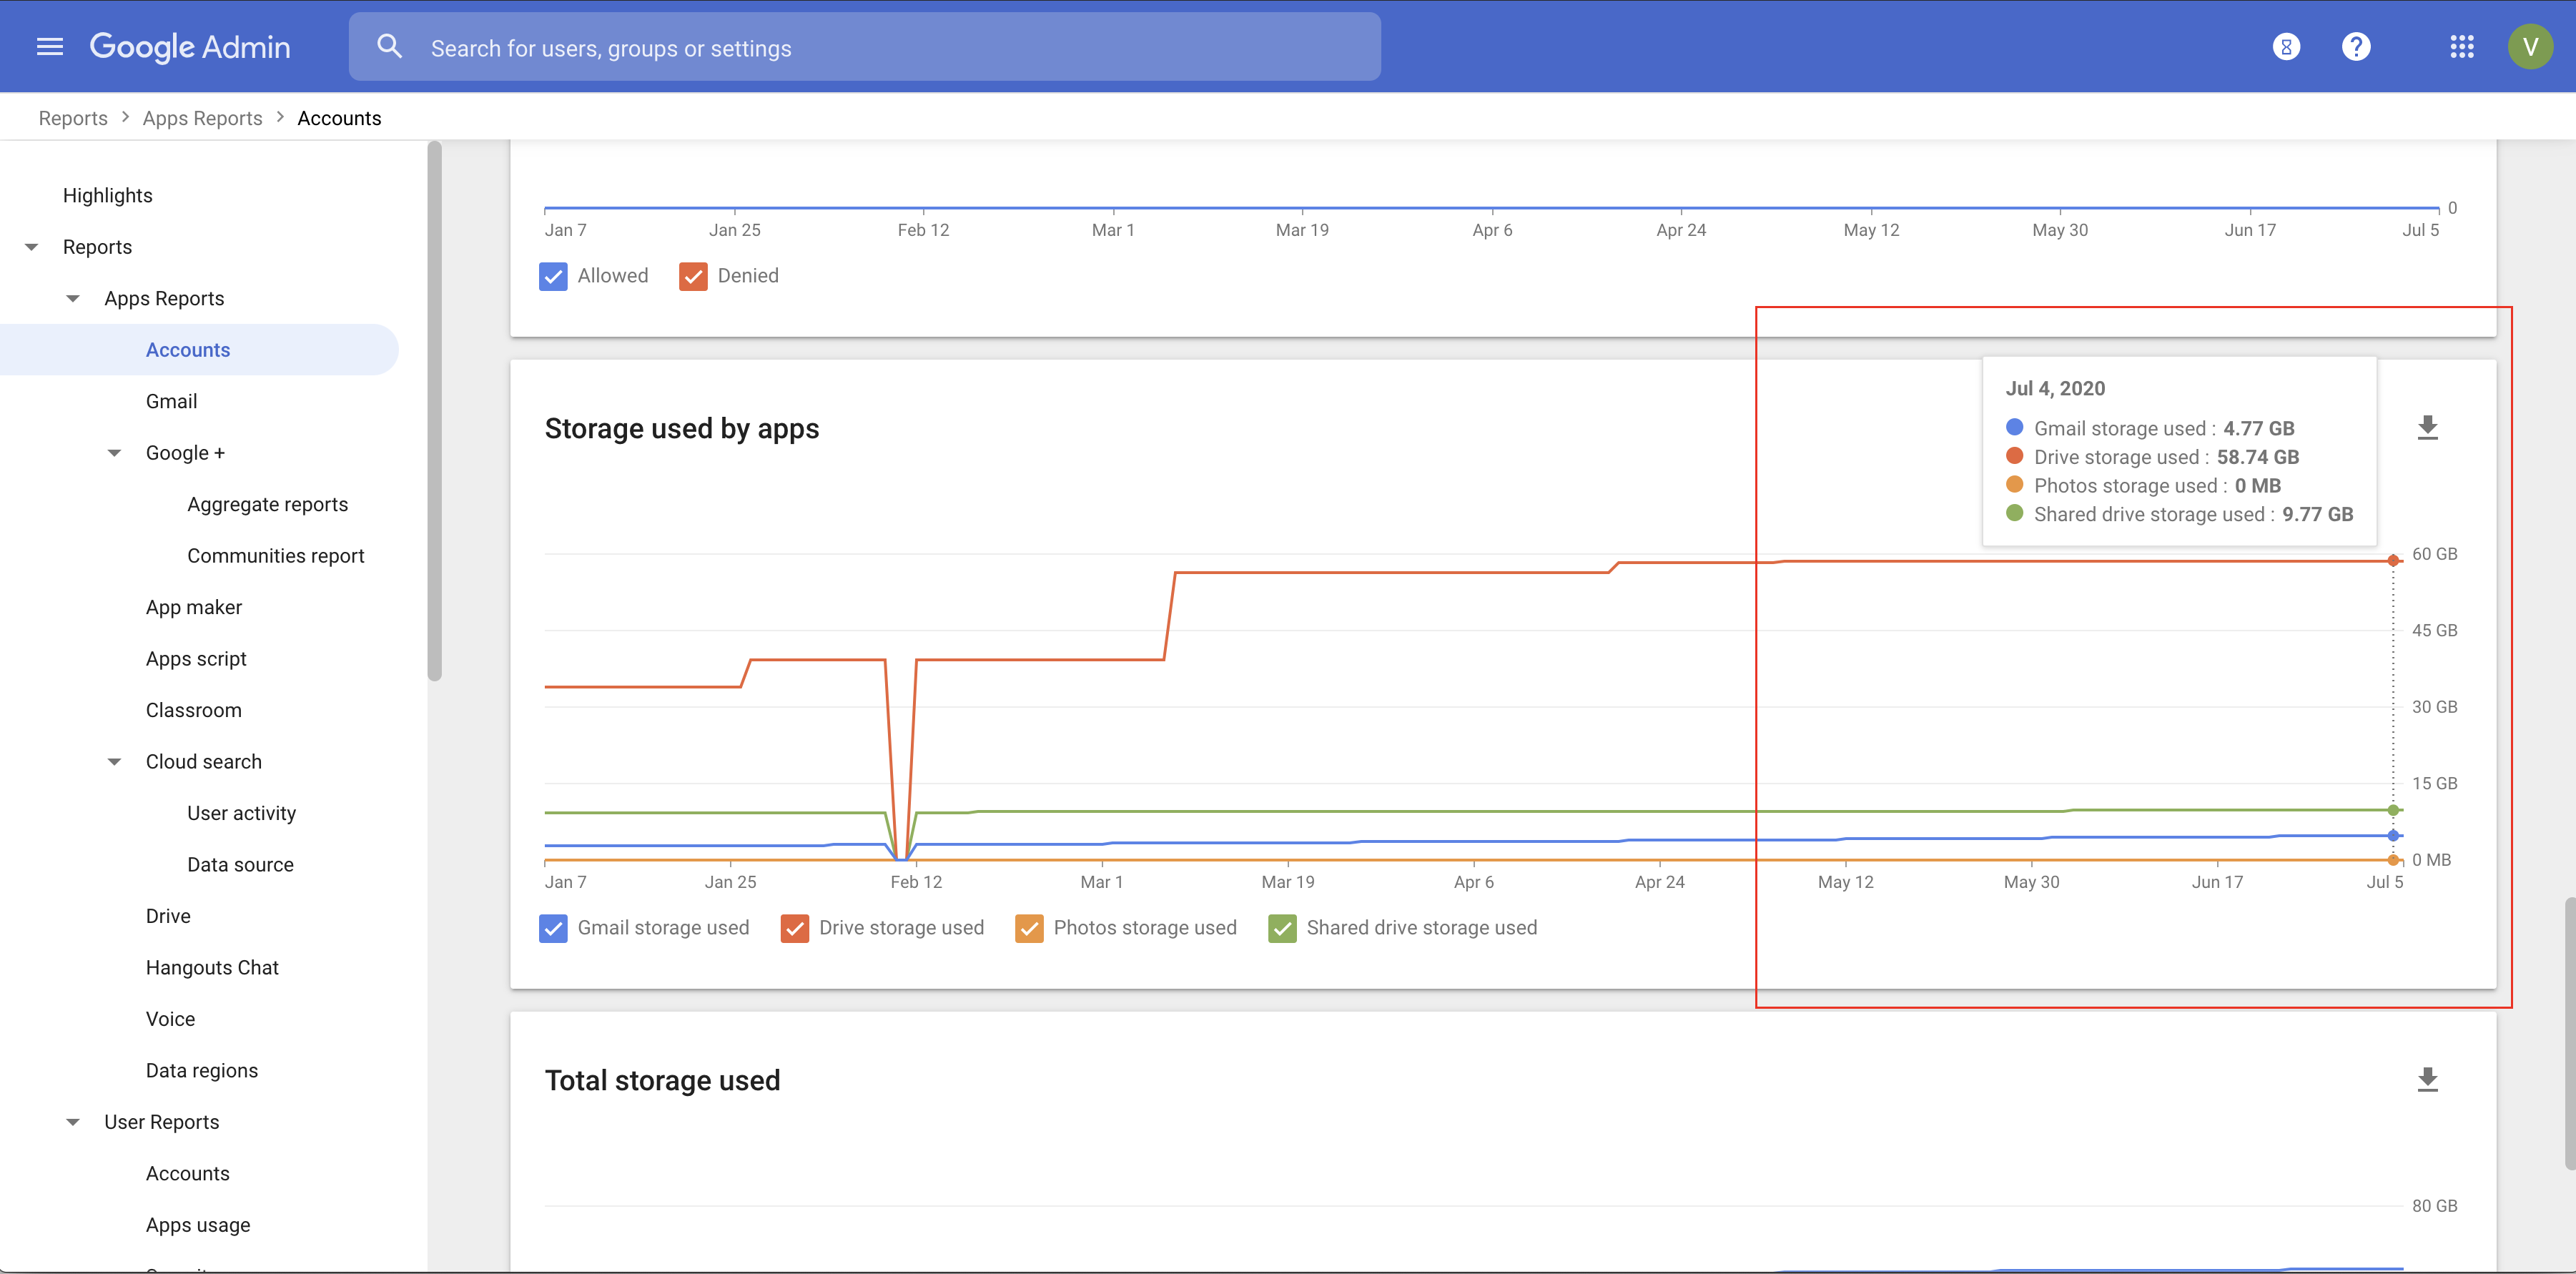Download the Storage used by apps chart

tap(2427, 428)
